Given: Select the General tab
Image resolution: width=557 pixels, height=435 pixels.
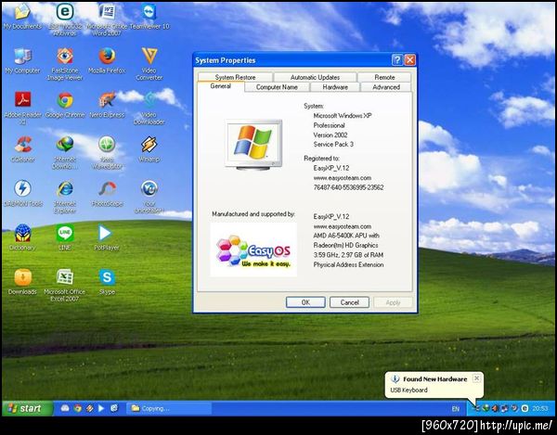Looking at the screenshot, I should coord(221,86).
